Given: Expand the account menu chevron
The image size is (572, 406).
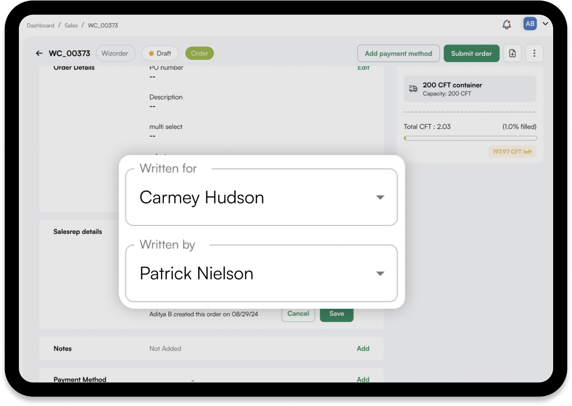Looking at the screenshot, I should point(545,24).
